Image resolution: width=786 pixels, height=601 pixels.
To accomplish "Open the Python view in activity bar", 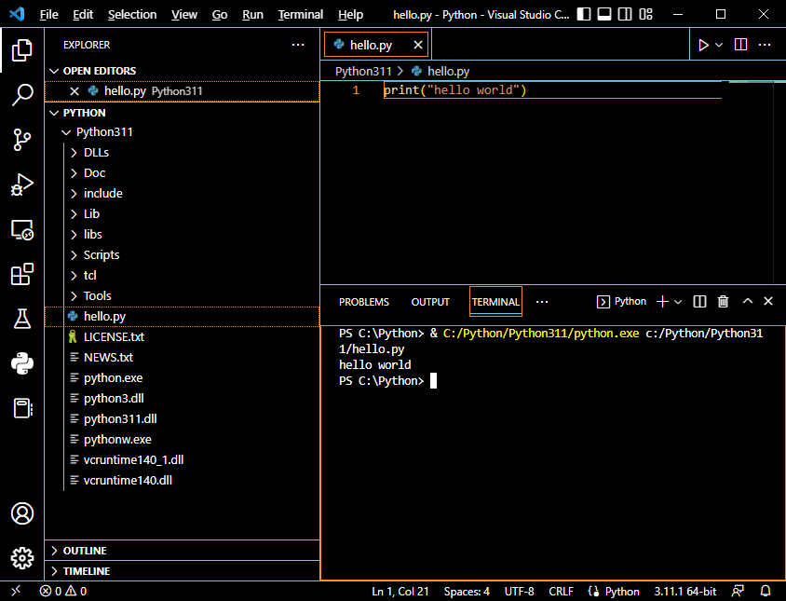I will 22,363.
